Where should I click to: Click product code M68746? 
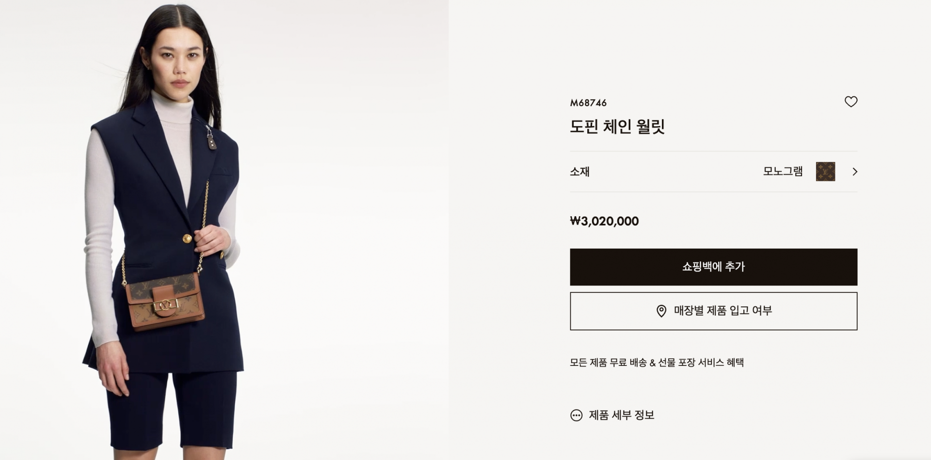588,103
